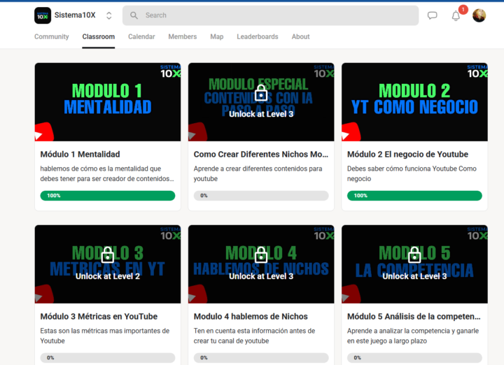Click 'Unlock at Level 3' on Modulo 4 card
This screenshot has width=504, height=365.
pyautogui.click(x=261, y=276)
